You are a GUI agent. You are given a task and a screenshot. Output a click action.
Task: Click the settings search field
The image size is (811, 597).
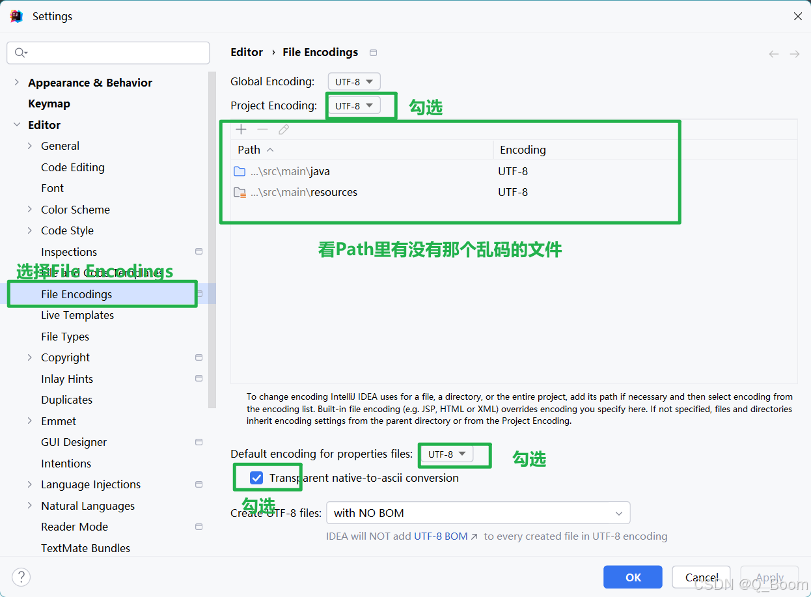point(108,53)
